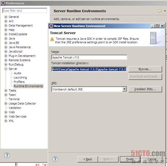Click the help icon in Preferences window
Viewport: 167px width, 166px height.
click(x=7, y=155)
